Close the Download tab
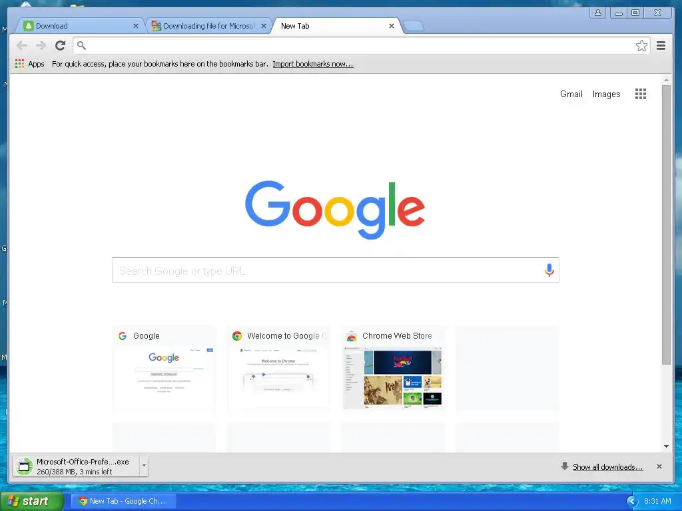Image resolution: width=682 pixels, height=511 pixels. tap(136, 26)
